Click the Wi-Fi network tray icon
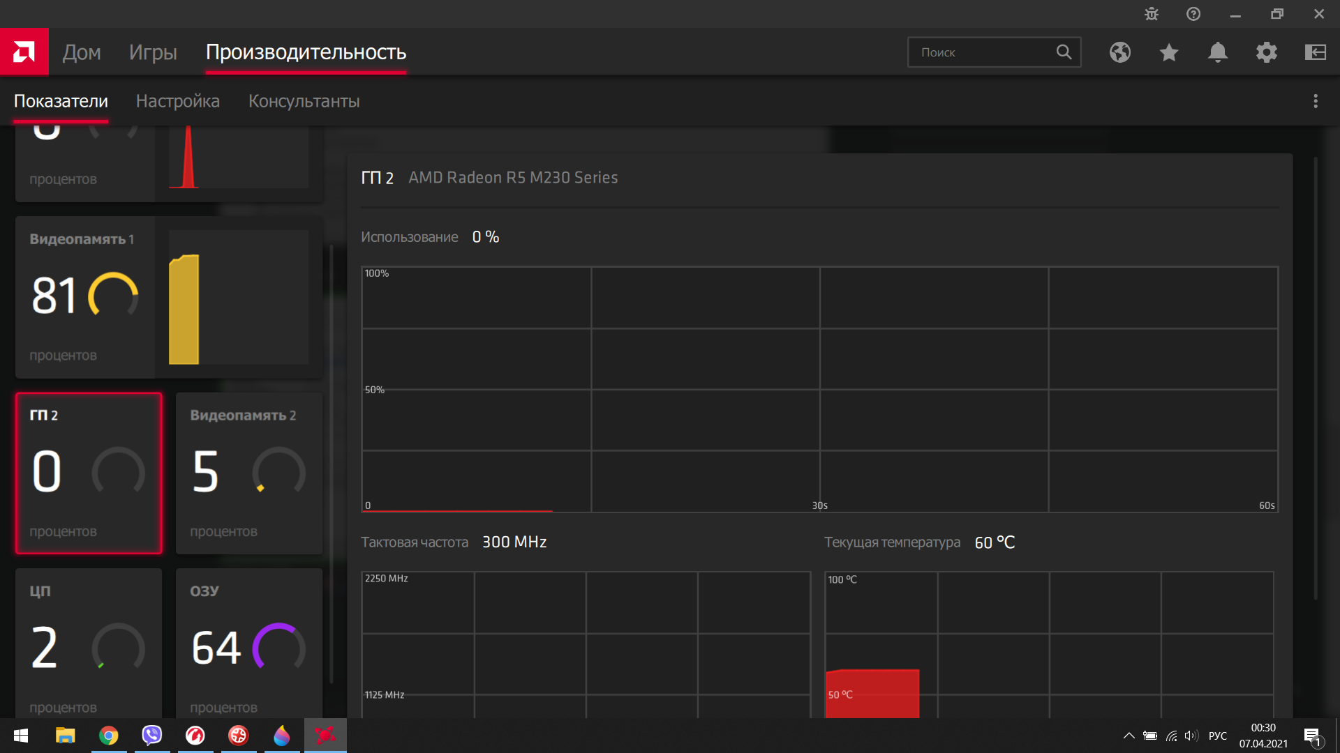Image resolution: width=1340 pixels, height=753 pixels. pos(1171,736)
